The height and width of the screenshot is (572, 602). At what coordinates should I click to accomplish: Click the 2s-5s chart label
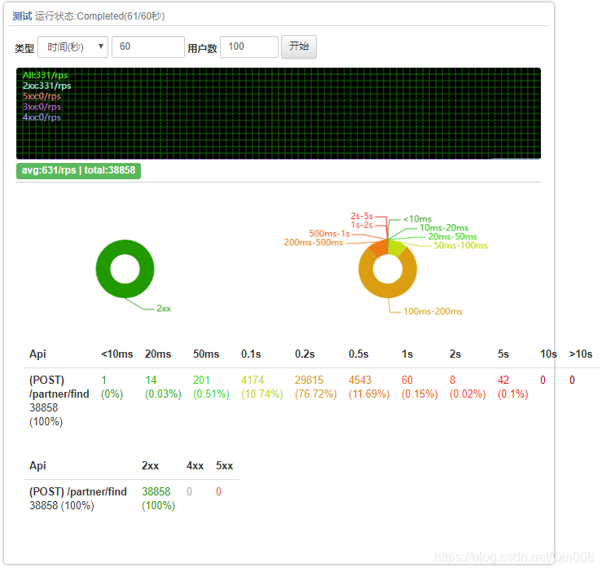(362, 216)
